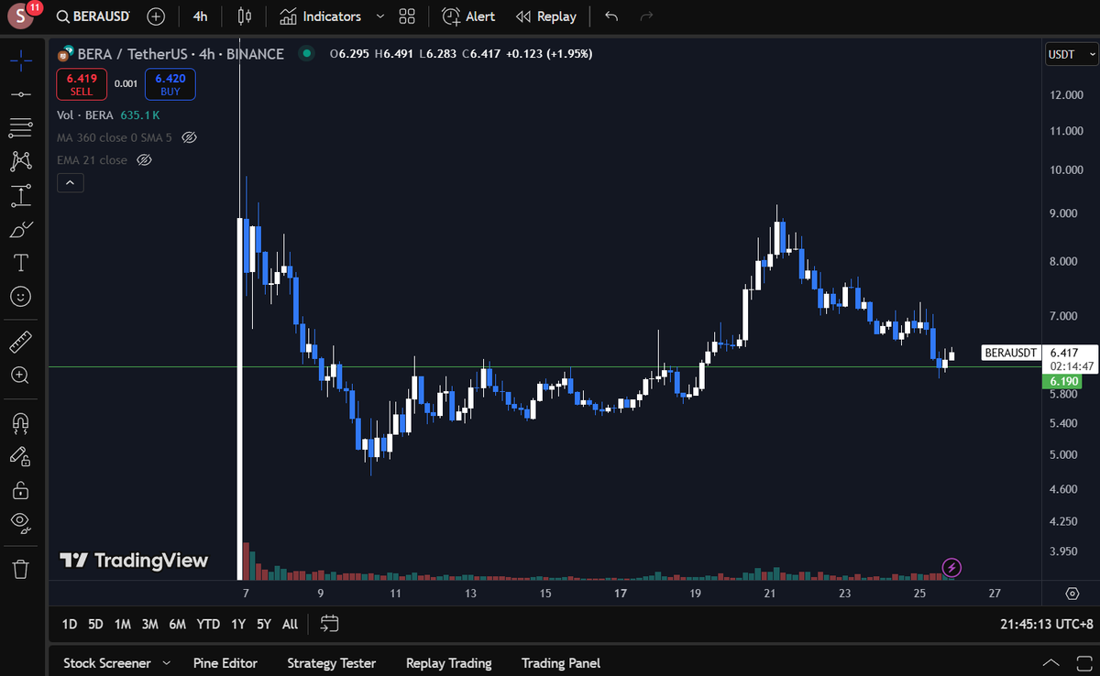Redo the last chart action

(646, 16)
